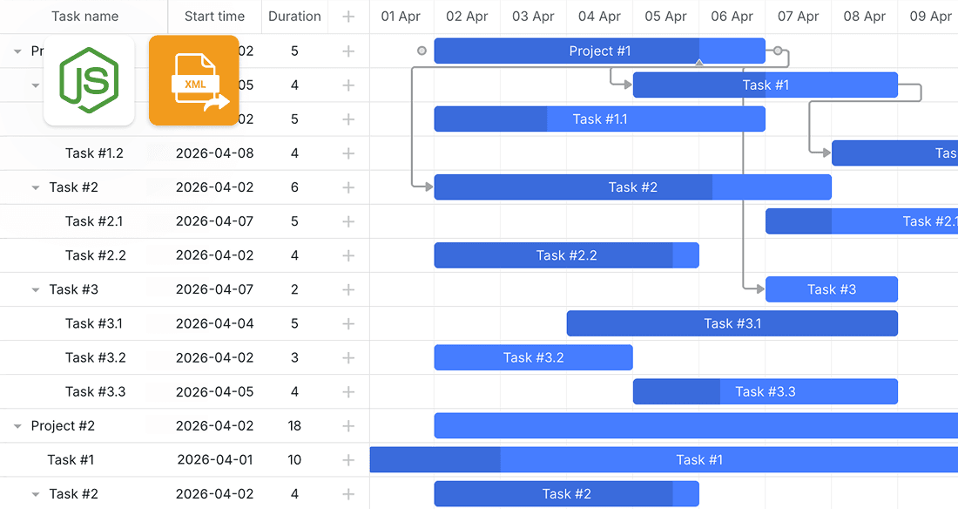958x509 pixels.
Task: Select the Task #3.3 gantt bar
Action: coord(766,391)
